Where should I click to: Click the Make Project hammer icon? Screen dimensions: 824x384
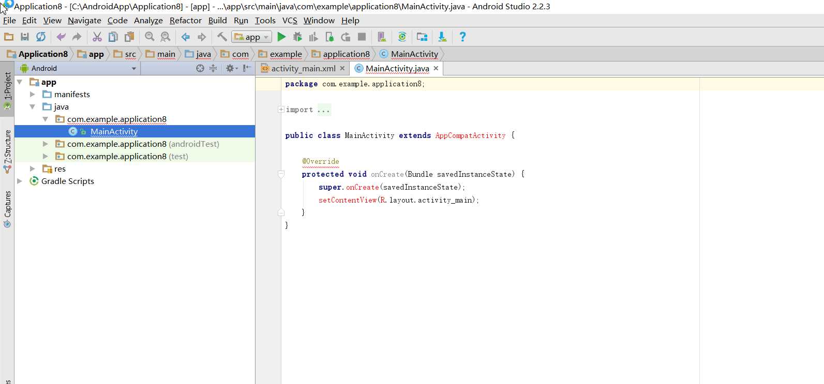222,37
